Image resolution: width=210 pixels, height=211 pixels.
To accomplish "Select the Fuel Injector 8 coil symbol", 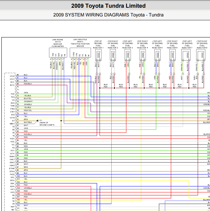I will pos(201,55).
